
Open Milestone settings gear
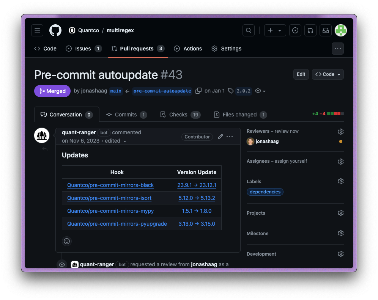tap(341, 233)
